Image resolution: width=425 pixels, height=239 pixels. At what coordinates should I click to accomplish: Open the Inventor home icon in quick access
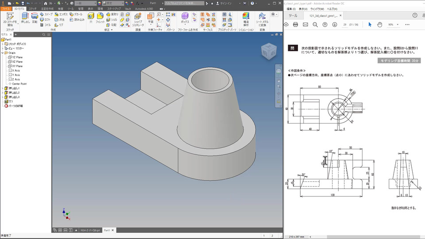(46, 3)
